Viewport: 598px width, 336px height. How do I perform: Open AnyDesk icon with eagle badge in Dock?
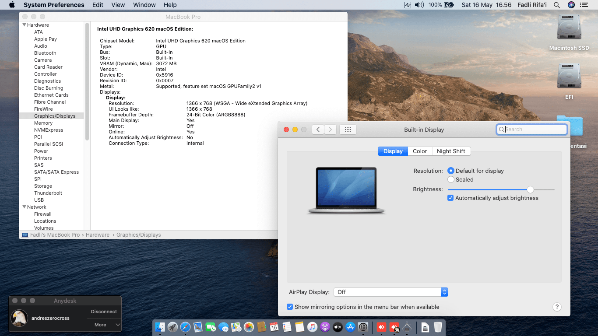(x=394, y=327)
